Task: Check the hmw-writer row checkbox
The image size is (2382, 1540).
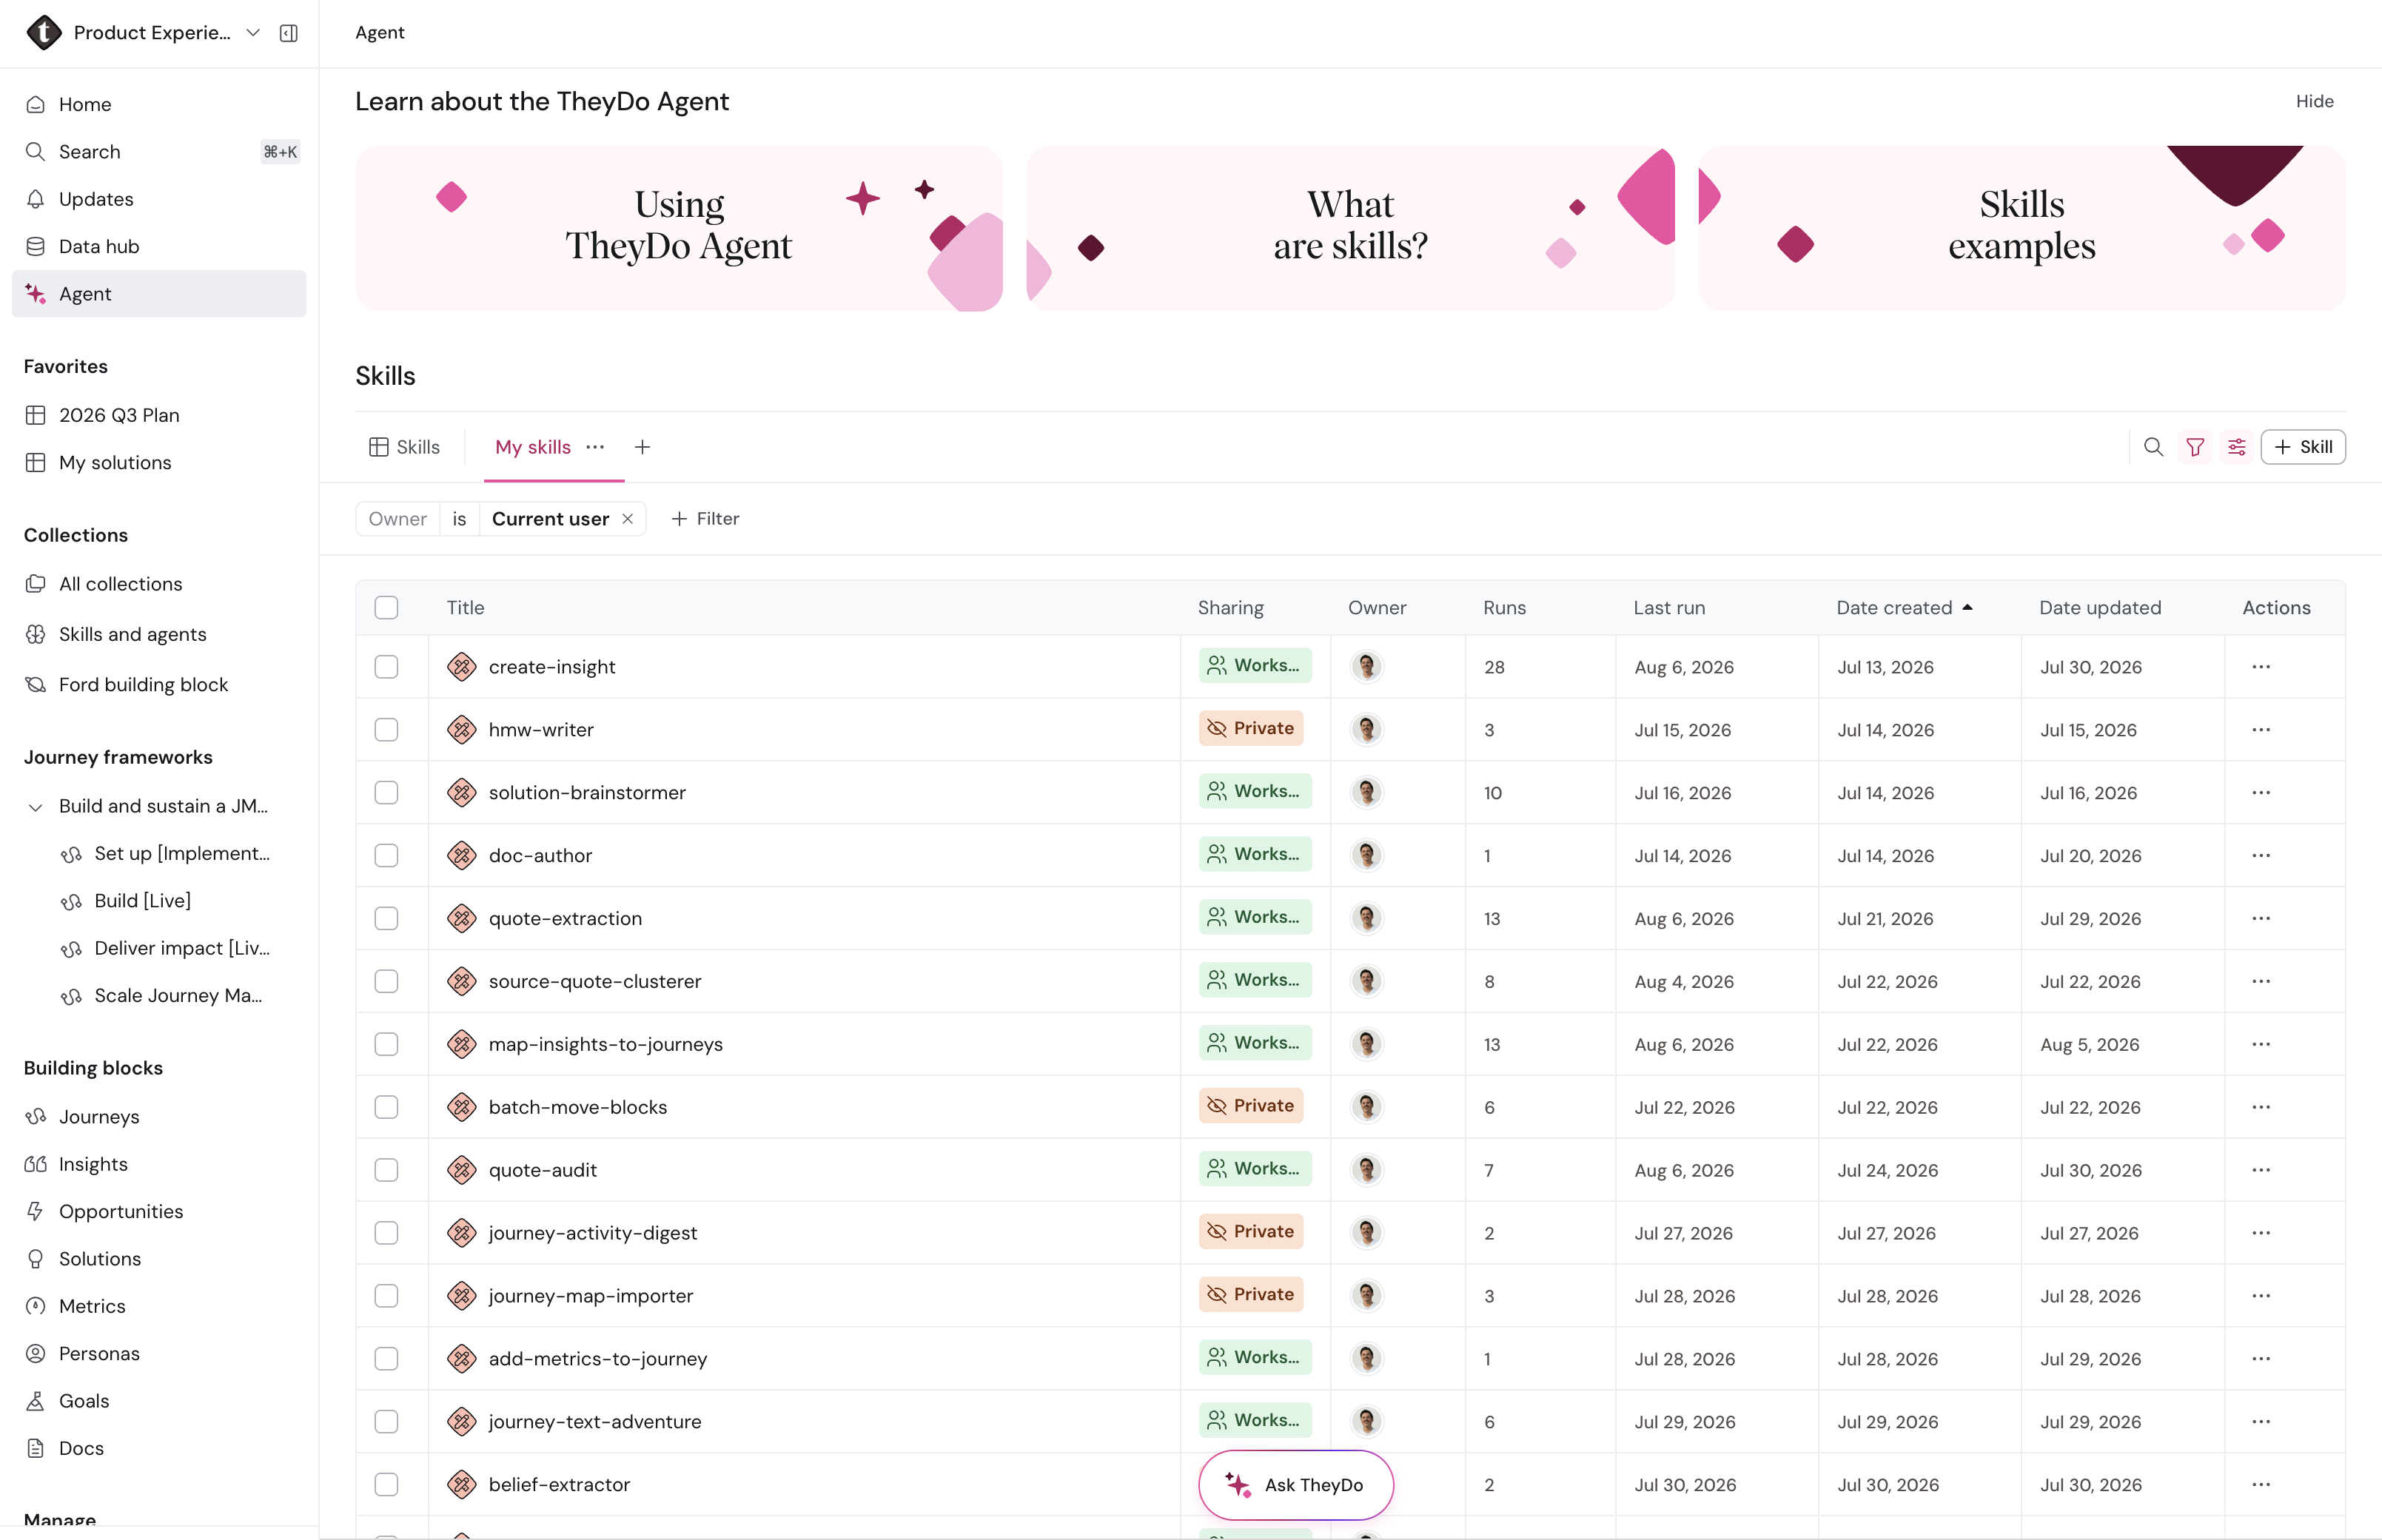Action: click(x=386, y=730)
